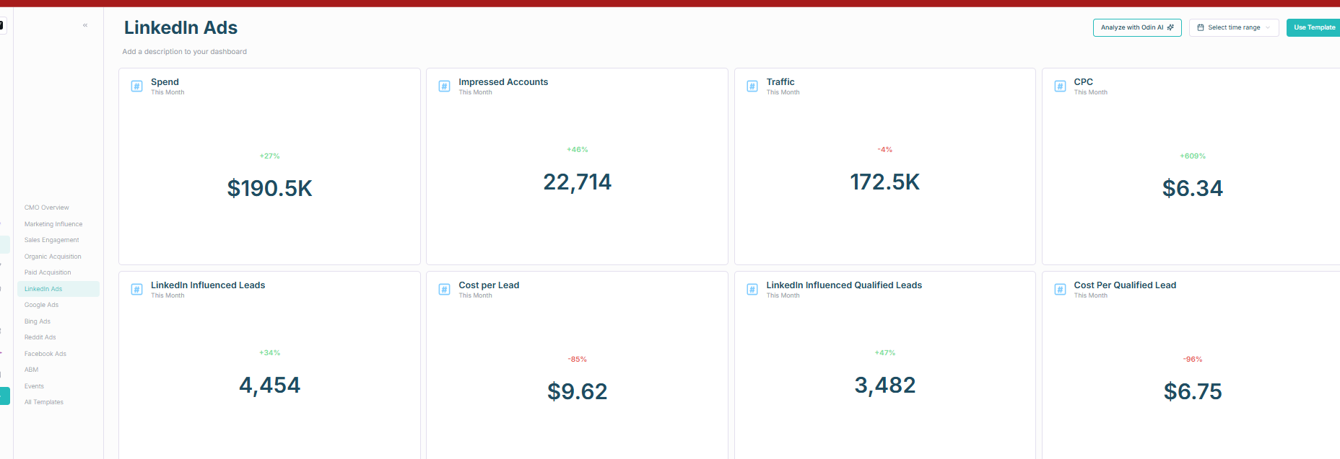Click the -4% change on Traffic
The height and width of the screenshot is (459, 1340).
pos(885,150)
